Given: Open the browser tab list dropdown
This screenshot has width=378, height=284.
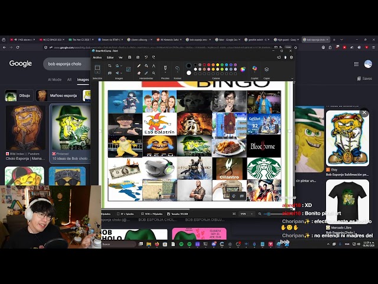Looking at the screenshot, I should (x=341, y=40).
